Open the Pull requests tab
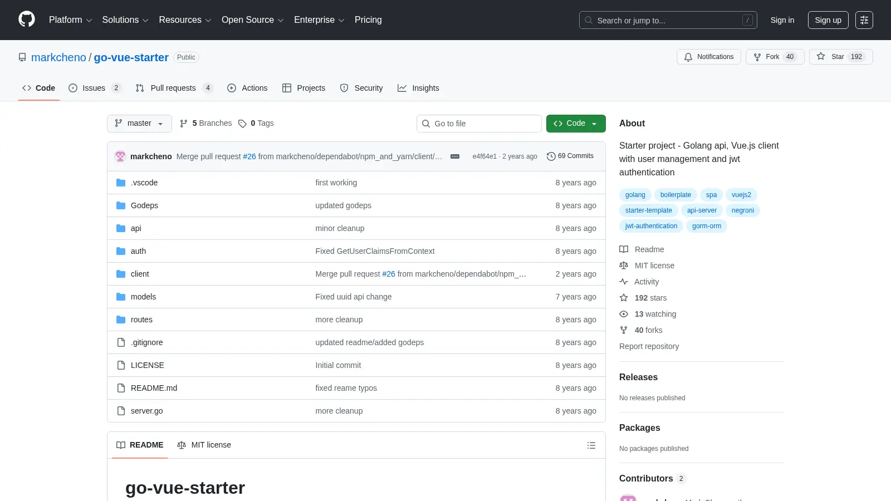 coord(174,88)
